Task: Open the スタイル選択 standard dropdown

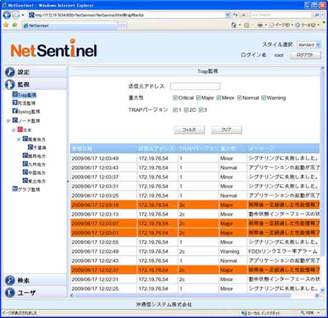Action: pos(308,45)
